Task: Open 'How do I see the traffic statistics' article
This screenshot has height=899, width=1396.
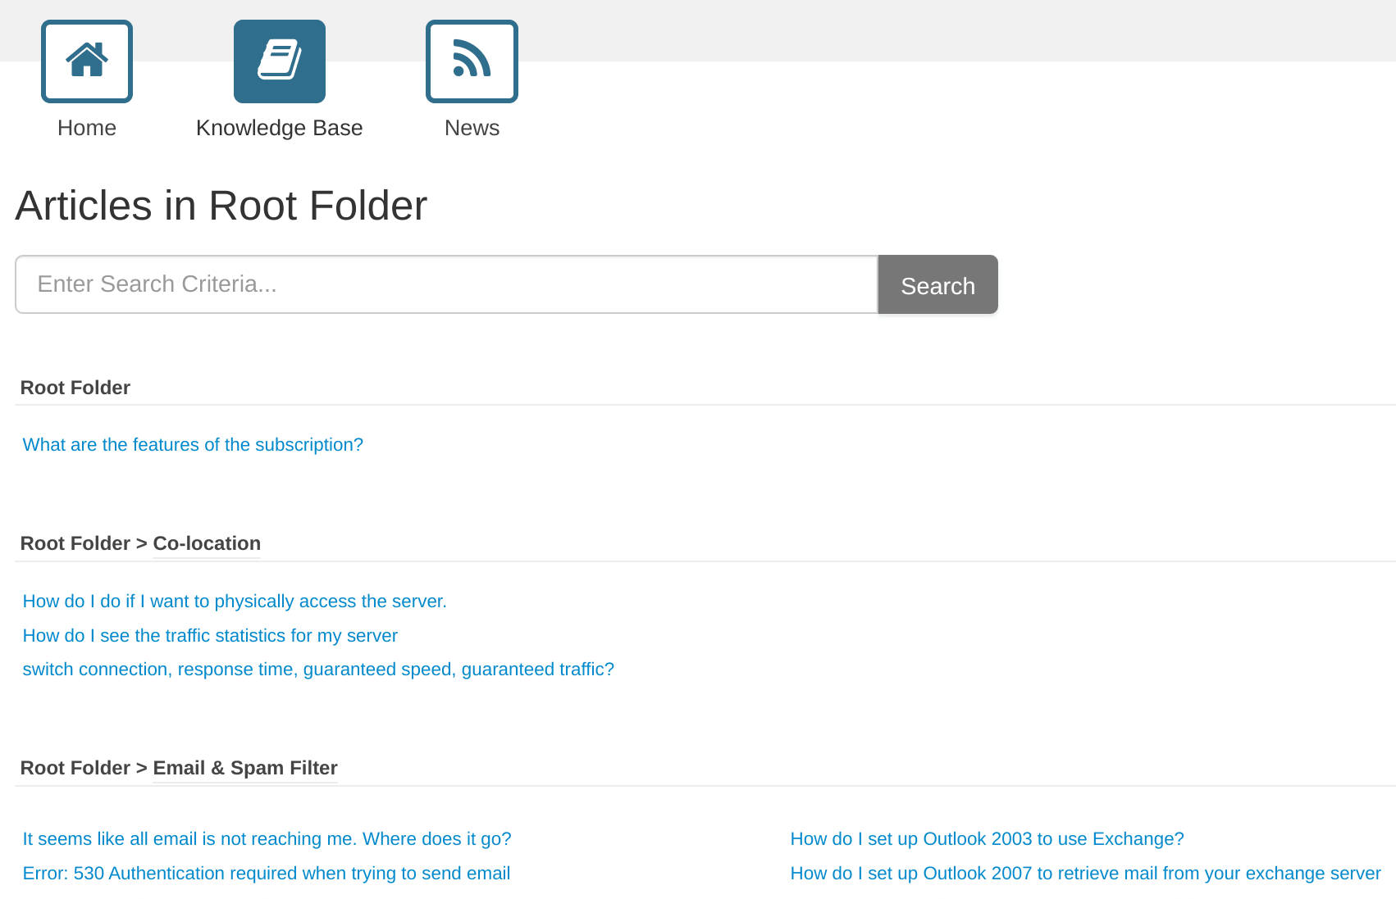Action: [x=210, y=635]
